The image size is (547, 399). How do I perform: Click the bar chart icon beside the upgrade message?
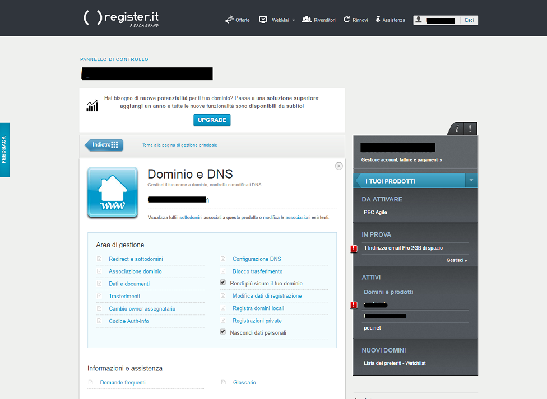coord(92,105)
